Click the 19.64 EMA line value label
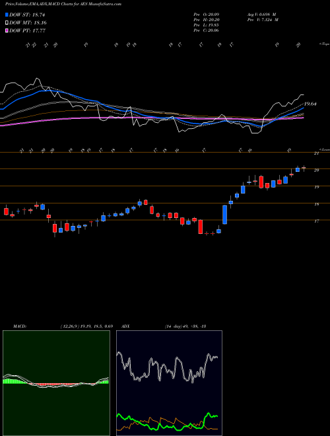 click(310, 104)
